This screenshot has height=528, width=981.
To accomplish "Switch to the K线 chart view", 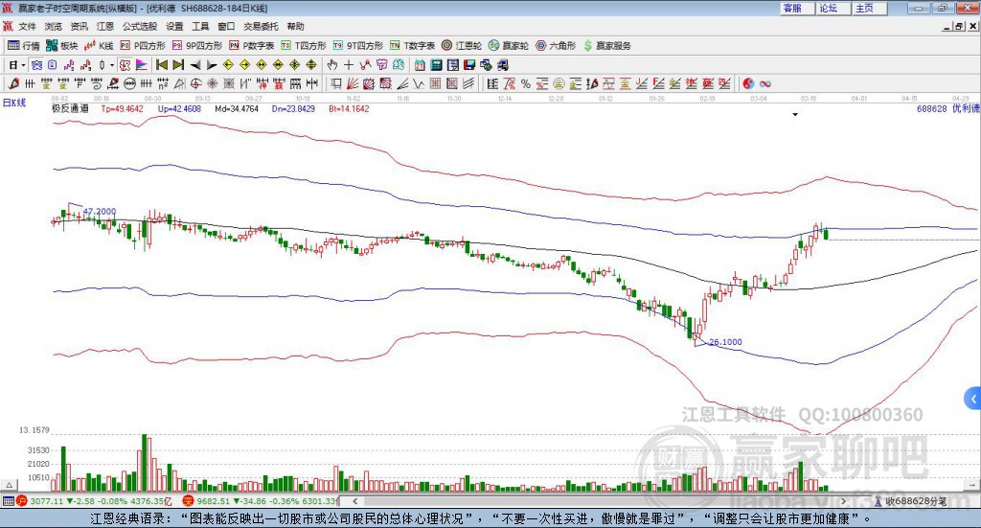I will coord(99,46).
